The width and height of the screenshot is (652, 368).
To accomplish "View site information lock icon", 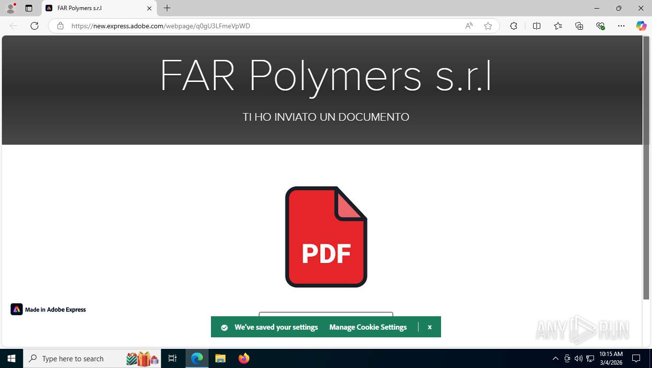I will point(60,26).
